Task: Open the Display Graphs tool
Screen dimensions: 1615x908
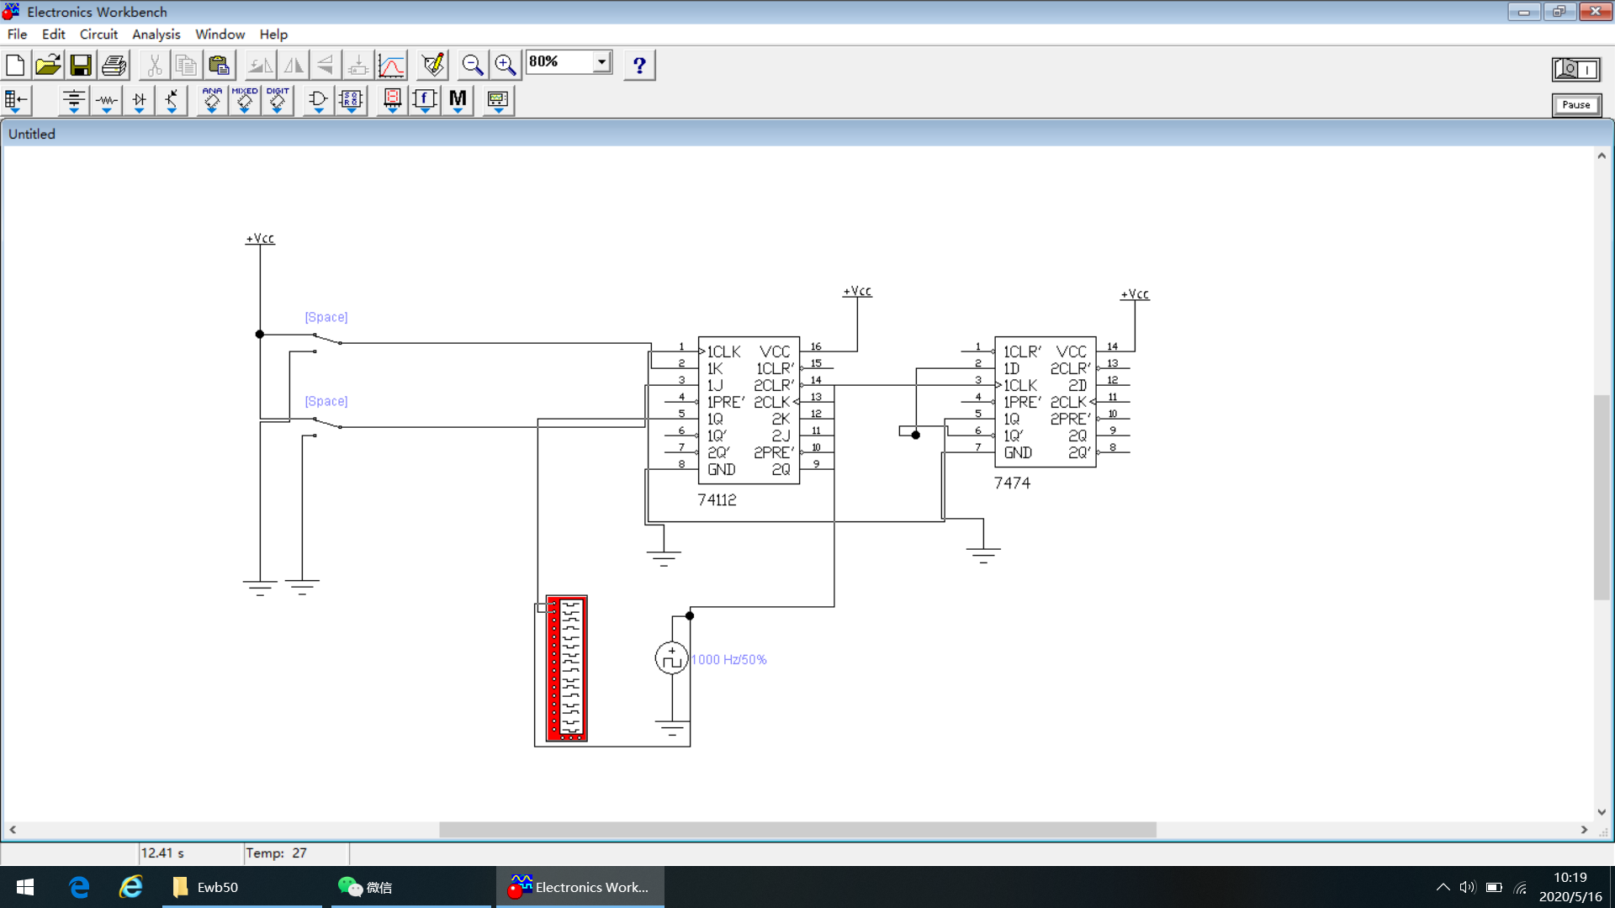Action: [x=391, y=65]
